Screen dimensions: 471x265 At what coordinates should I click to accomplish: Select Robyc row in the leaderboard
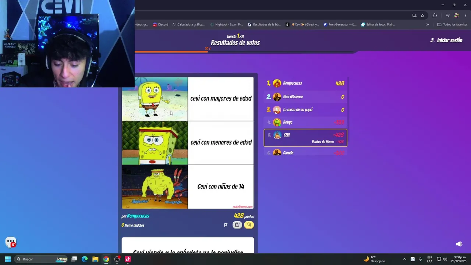pos(305,122)
